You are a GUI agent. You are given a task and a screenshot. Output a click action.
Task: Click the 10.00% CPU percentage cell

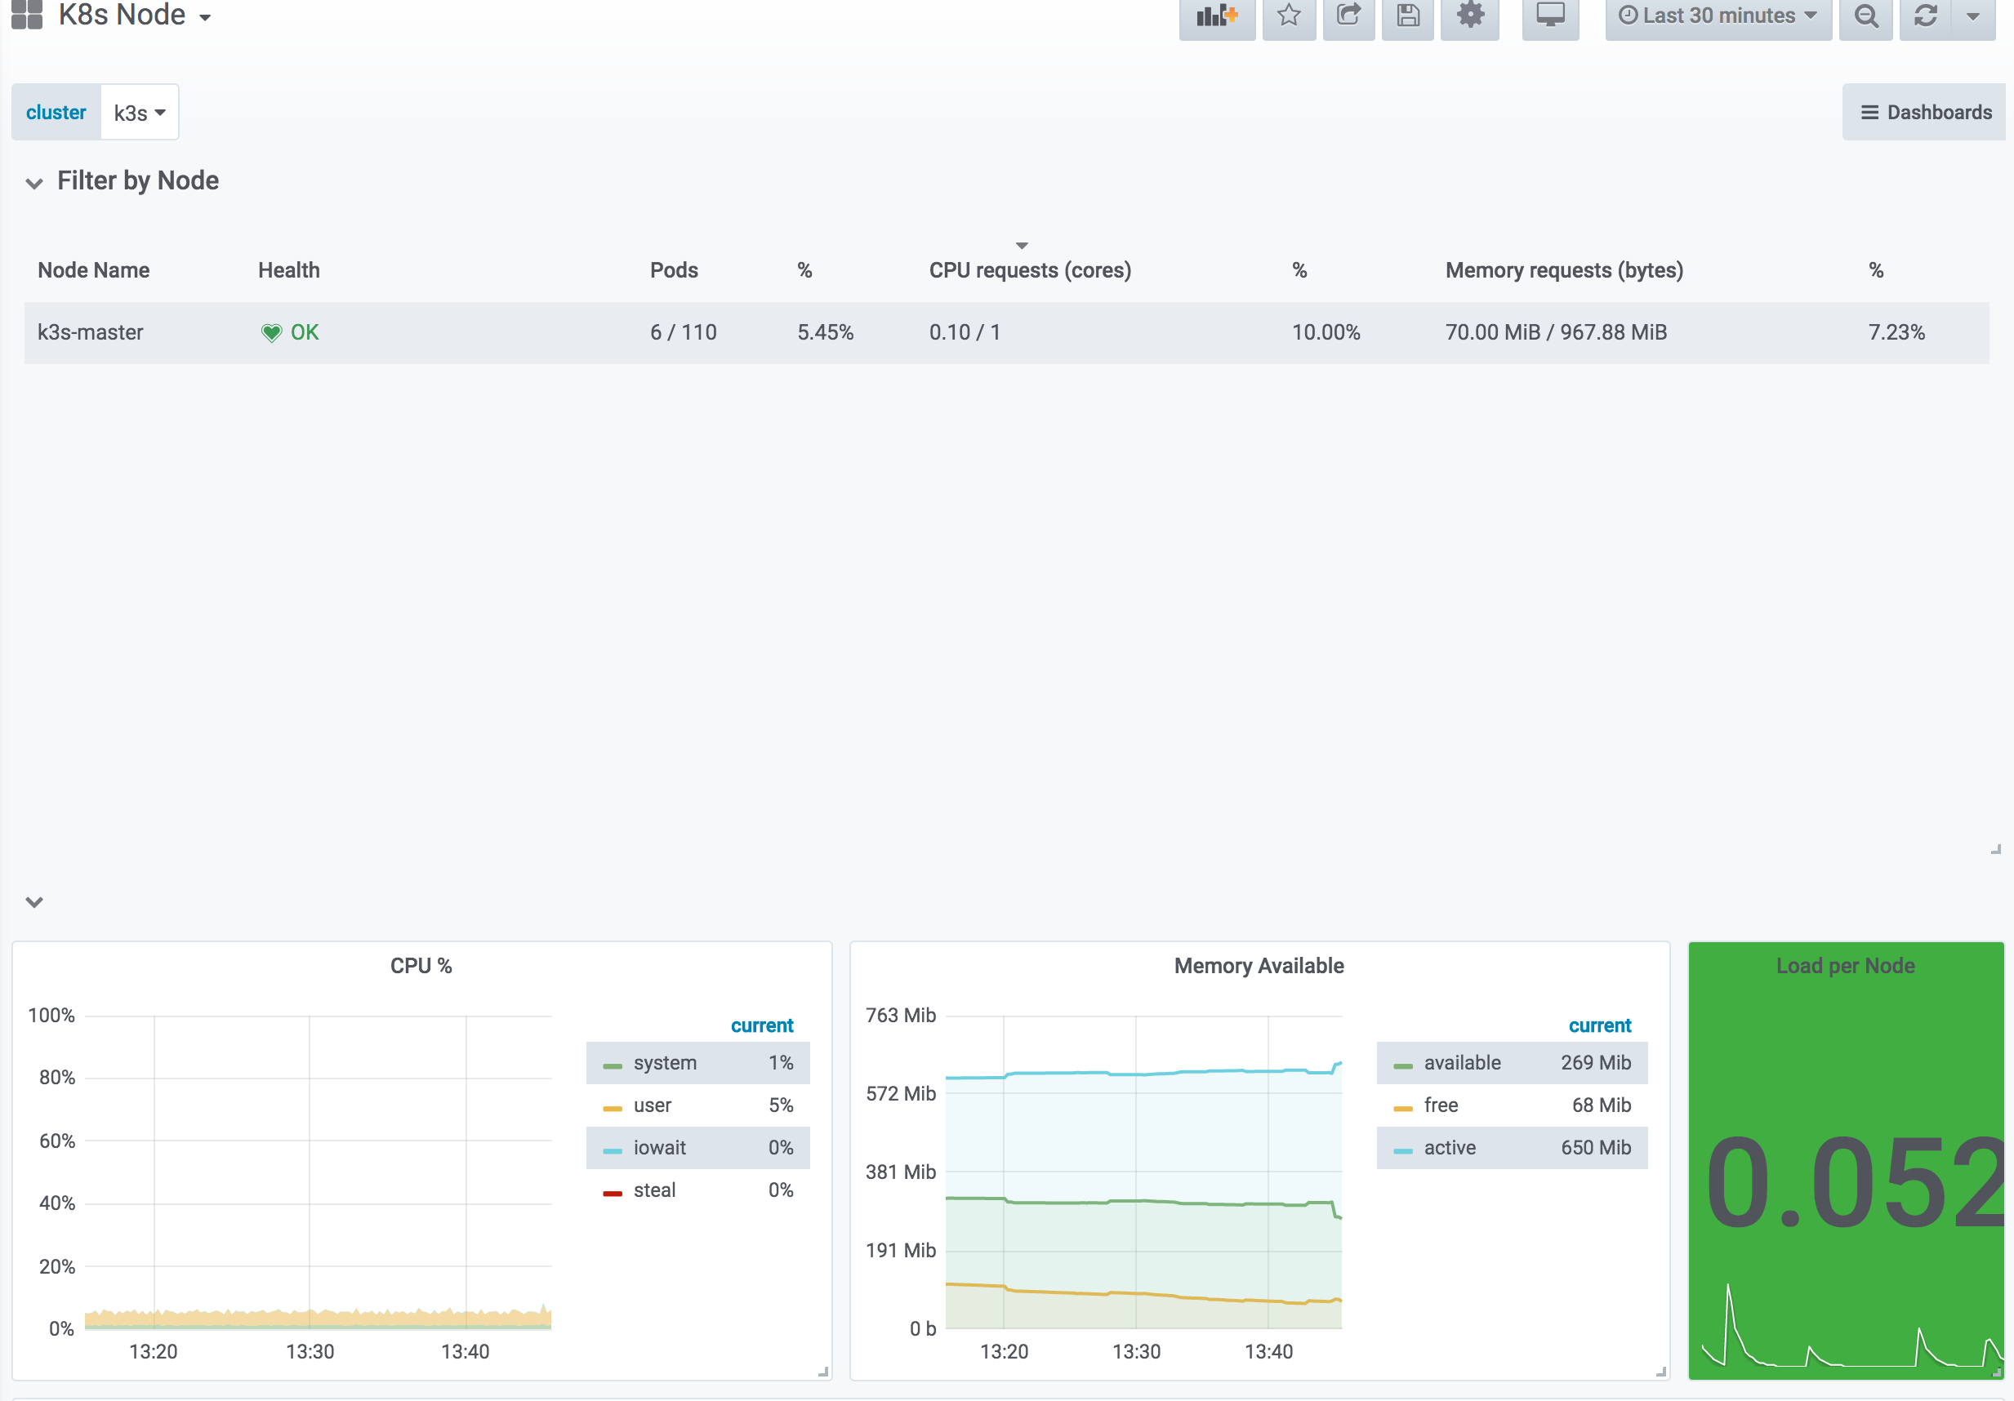[x=1326, y=332]
